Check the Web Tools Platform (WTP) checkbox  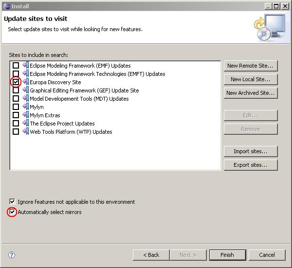click(16, 132)
